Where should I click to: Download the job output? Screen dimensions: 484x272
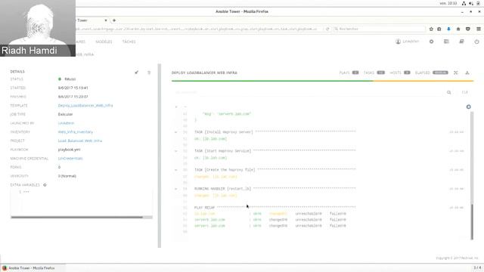[x=467, y=73]
